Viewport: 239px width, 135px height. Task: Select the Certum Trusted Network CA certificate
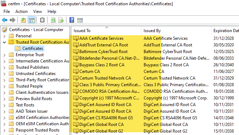[105, 78]
